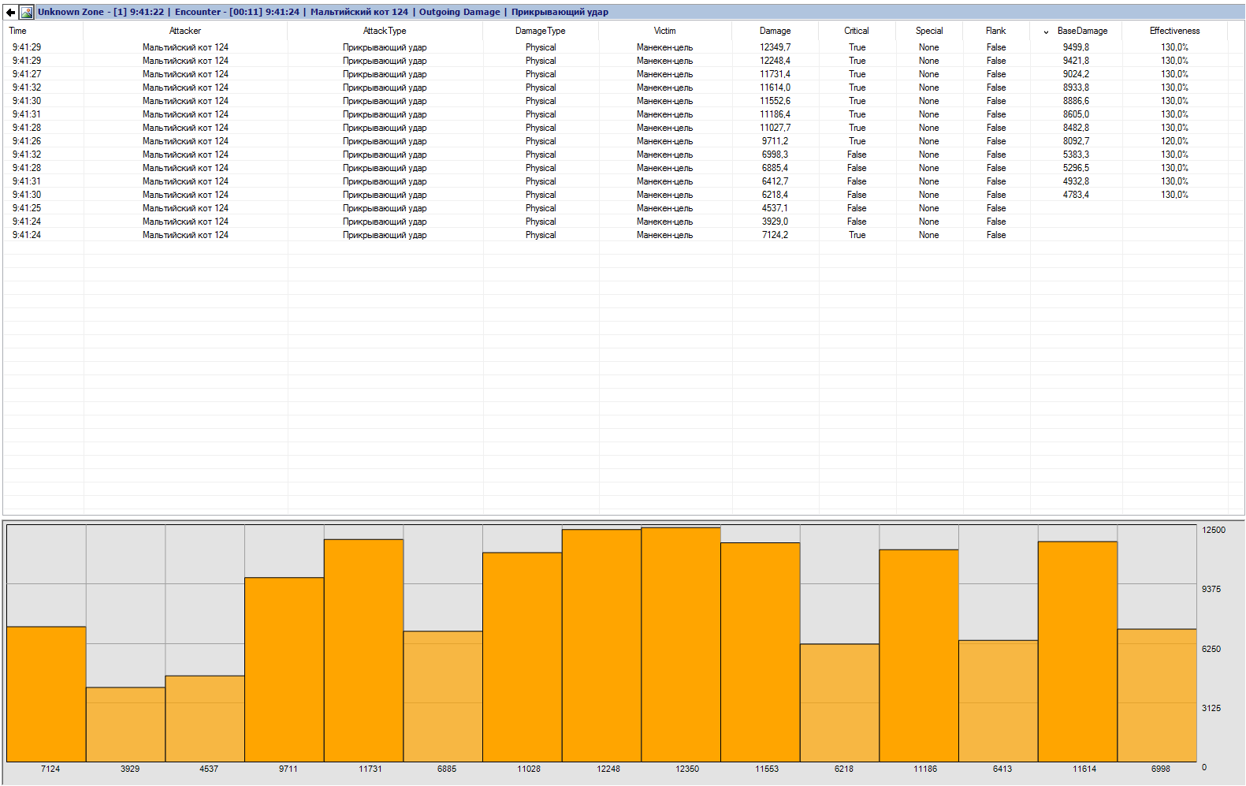This screenshot has width=1246, height=786.
Task: Click the chart bar labeled 9711
Action: coord(285,669)
